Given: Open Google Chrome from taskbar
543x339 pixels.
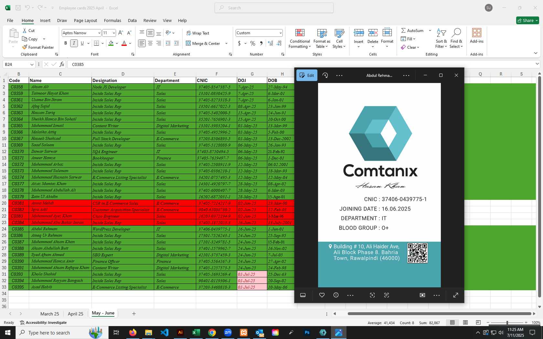Looking at the screenshot, I should pos(212,333).
